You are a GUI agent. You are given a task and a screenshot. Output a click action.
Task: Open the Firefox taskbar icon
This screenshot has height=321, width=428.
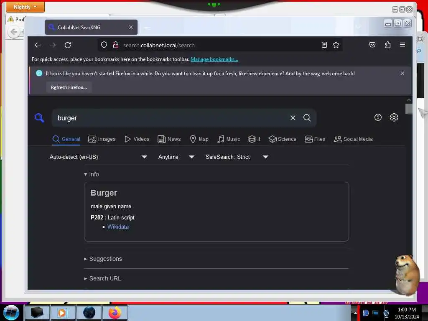pyautogui.click(x=115, y=313)
